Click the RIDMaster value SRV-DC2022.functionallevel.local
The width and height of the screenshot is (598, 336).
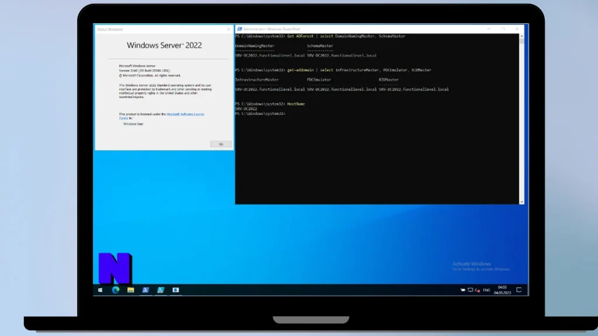click(x=414, y=89)
